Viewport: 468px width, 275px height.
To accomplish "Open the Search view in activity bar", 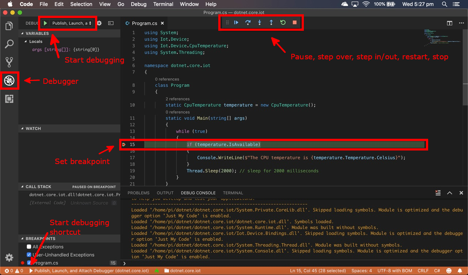I will [9, 44].
